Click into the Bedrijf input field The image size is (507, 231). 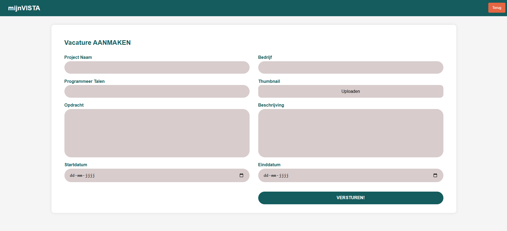coord(351,67)
